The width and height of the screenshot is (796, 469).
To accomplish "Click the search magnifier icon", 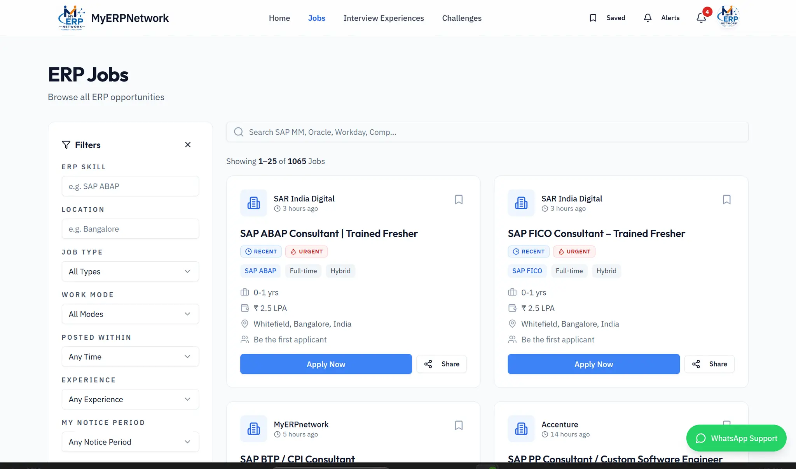I will (x=239, y=132).
